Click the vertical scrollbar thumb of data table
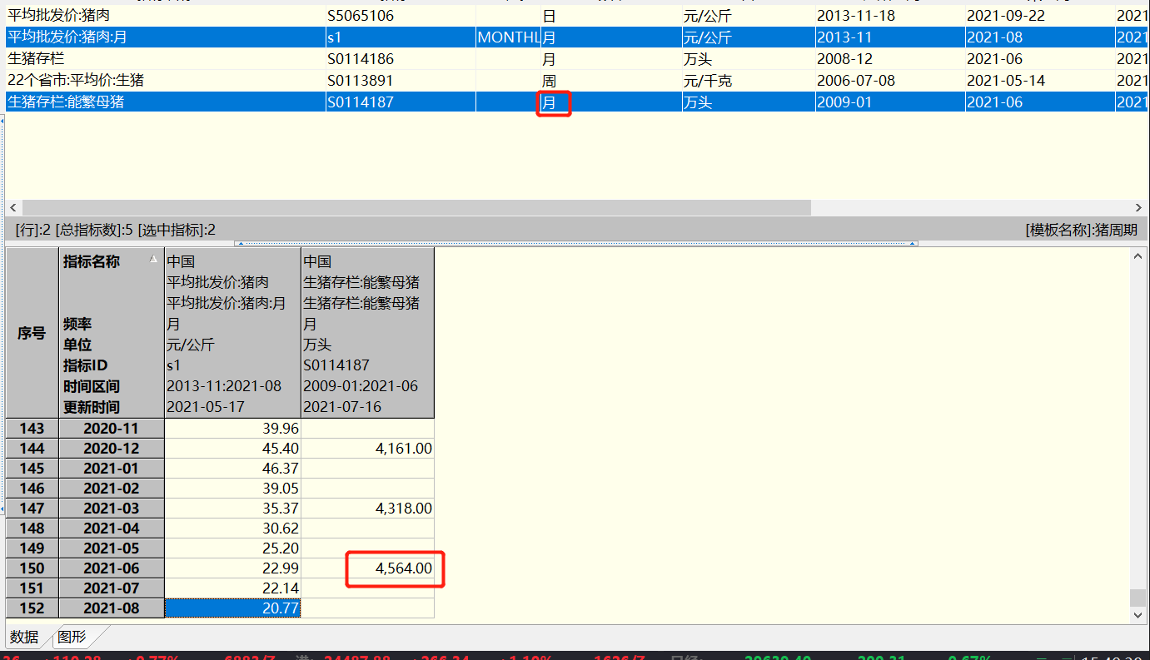Image resolution: width=1150 pixels, height=660 pixels. click(x=1138, y=598)
